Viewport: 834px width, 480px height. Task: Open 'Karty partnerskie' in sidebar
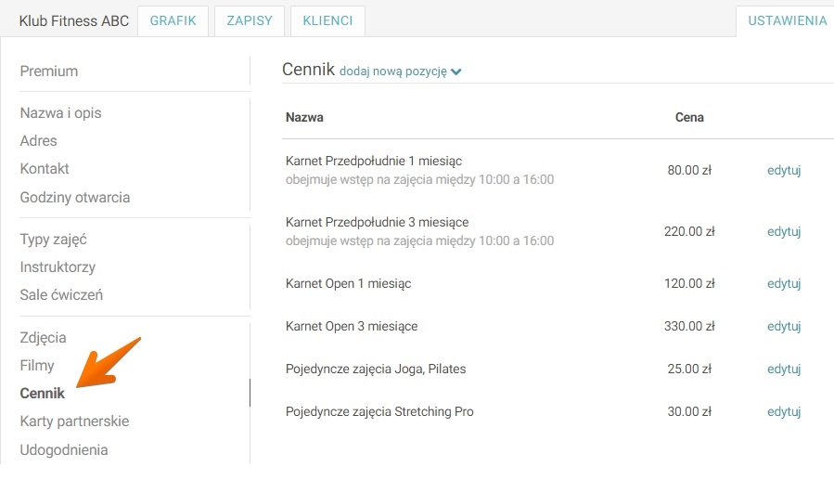point(74,422)
